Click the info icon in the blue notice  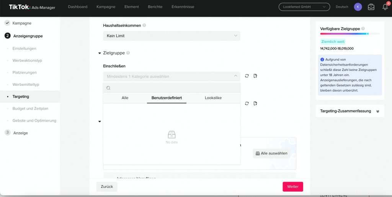(322, 59)
